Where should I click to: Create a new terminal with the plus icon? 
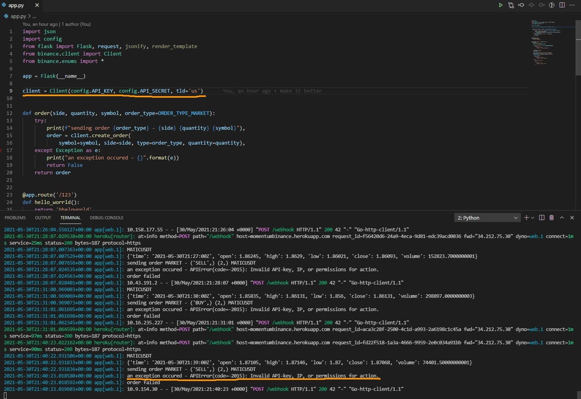tap(526, 218)
